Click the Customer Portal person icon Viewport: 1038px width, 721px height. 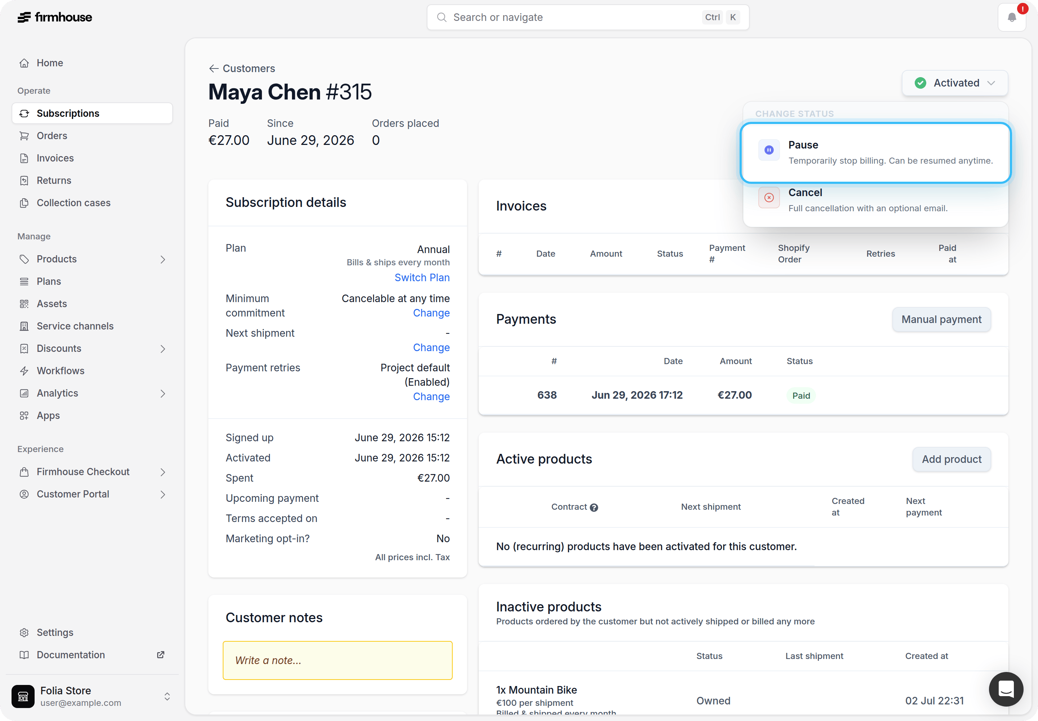[x=25, y=494]
